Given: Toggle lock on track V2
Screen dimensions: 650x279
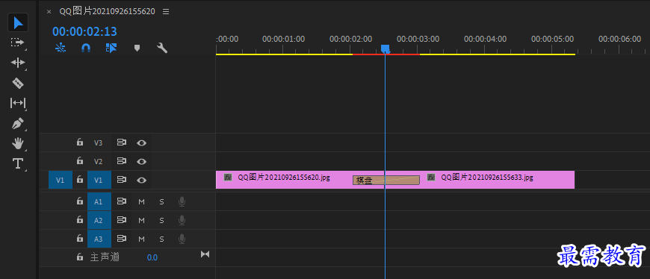Looking at the screenshot, I should 80,160.
